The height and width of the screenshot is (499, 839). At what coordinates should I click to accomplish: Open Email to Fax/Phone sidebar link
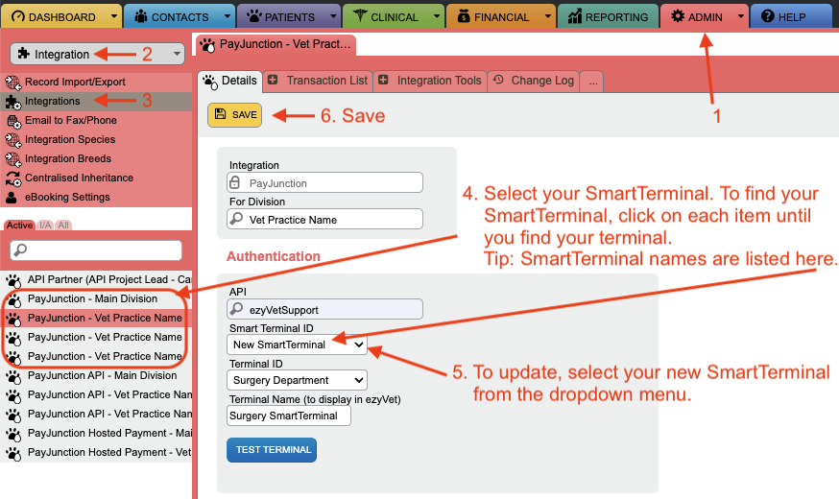[x=71, y=120]
